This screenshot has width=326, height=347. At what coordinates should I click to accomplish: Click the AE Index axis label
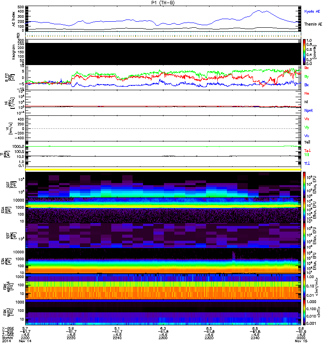point(14,19)
